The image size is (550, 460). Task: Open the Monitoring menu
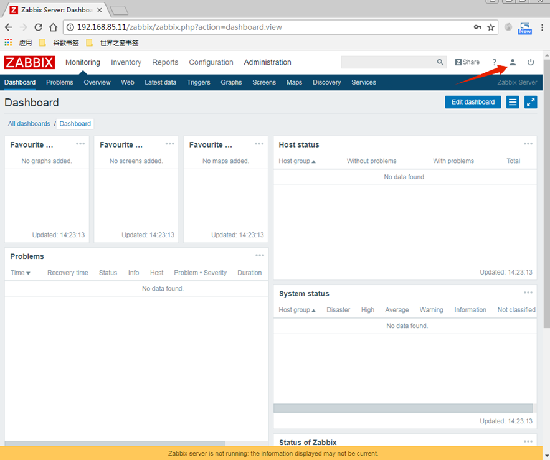pyautogui.click(x=83, y=62)
